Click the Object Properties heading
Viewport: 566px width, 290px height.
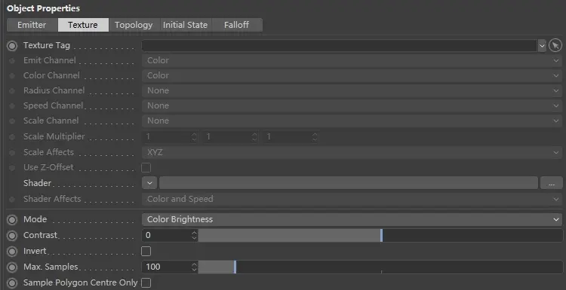(43, 8)
